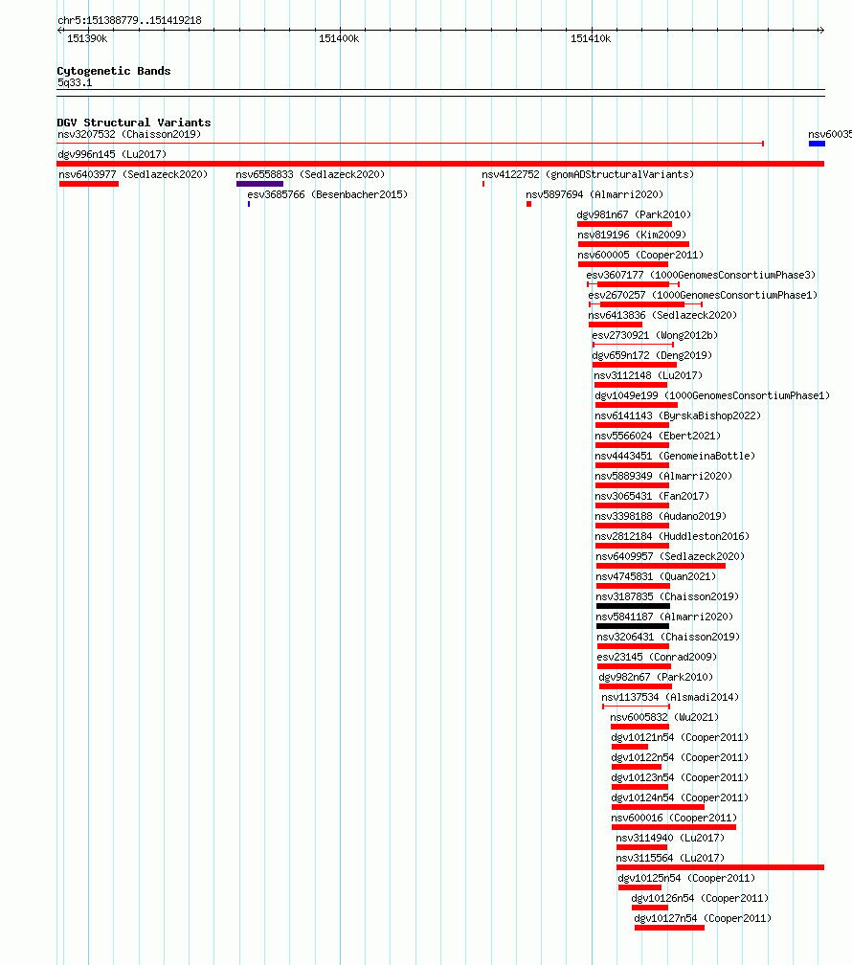Open nsv6558833 (Sedlazeck2020) purple variant bar
The image size is (852, 965).
(x=259, y=184)
